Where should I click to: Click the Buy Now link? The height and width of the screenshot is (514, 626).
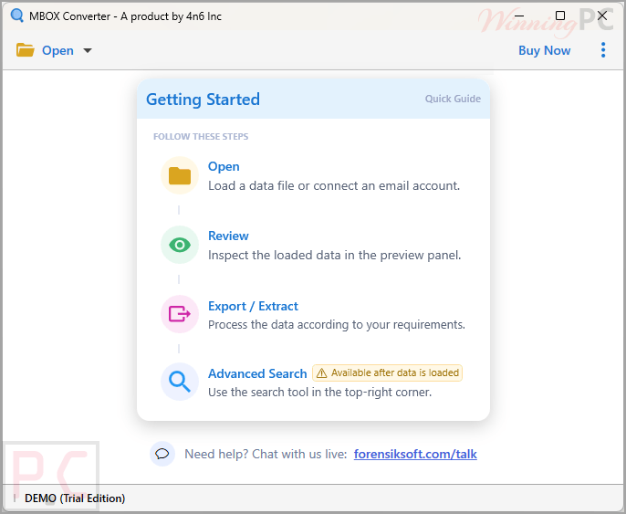544,50
